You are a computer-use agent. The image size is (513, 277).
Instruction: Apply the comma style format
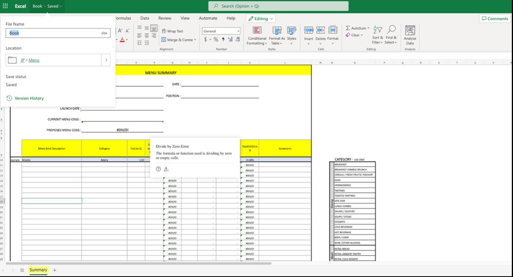[223, 40]
